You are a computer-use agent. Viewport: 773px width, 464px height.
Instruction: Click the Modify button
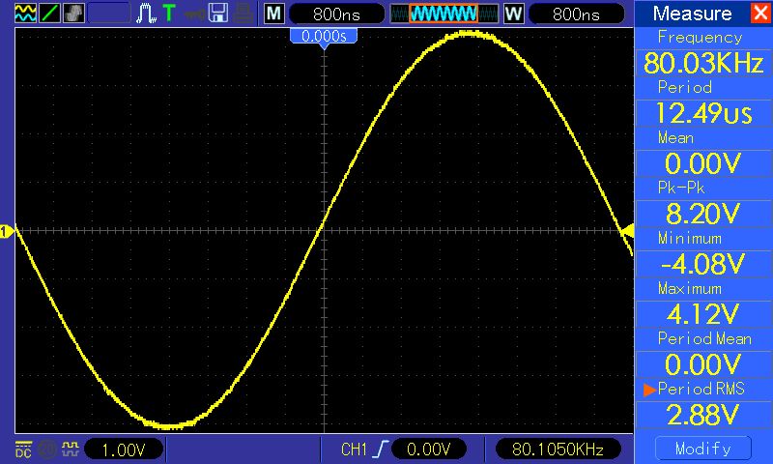coord(703,449)
